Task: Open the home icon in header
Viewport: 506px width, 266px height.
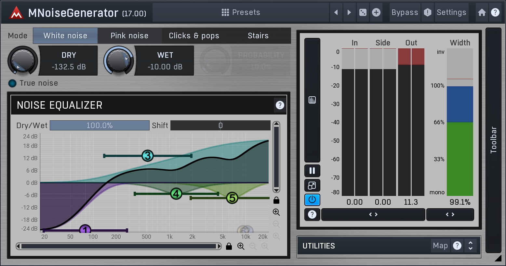Action: coord(482,12)
